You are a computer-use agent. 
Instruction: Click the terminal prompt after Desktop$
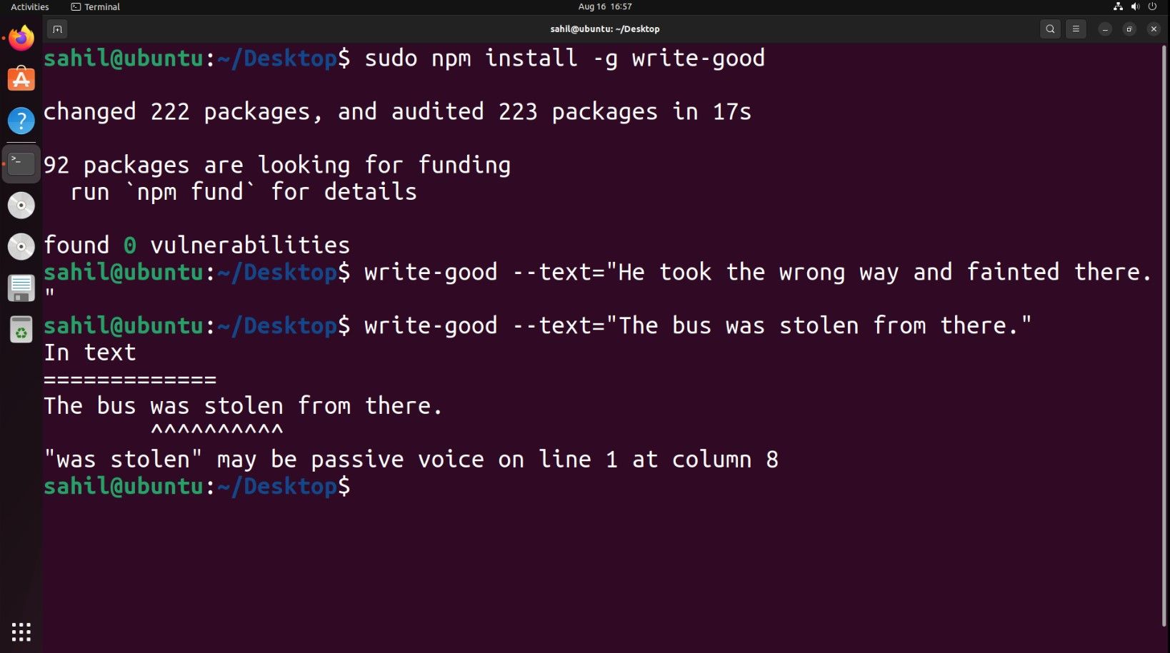(371, 486)
